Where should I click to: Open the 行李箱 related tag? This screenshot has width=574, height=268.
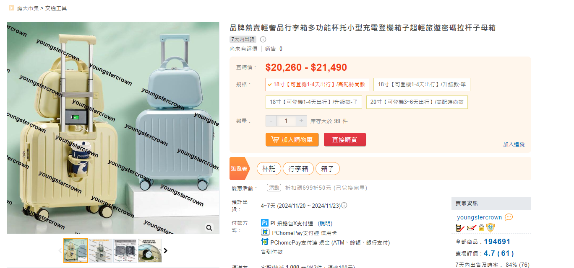pos(298,169)
